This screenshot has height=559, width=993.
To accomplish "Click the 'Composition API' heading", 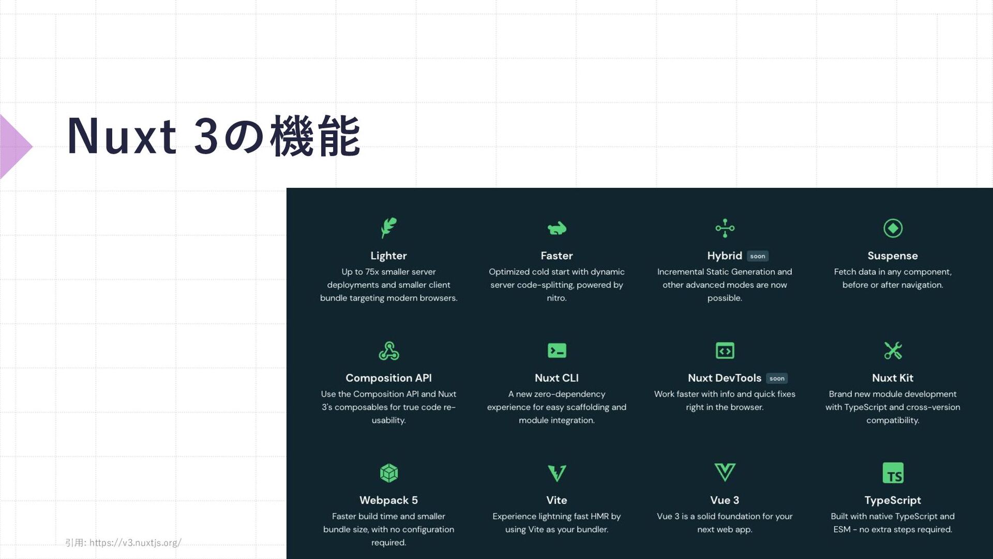I will pyautogui.click(x=389, y=378).
